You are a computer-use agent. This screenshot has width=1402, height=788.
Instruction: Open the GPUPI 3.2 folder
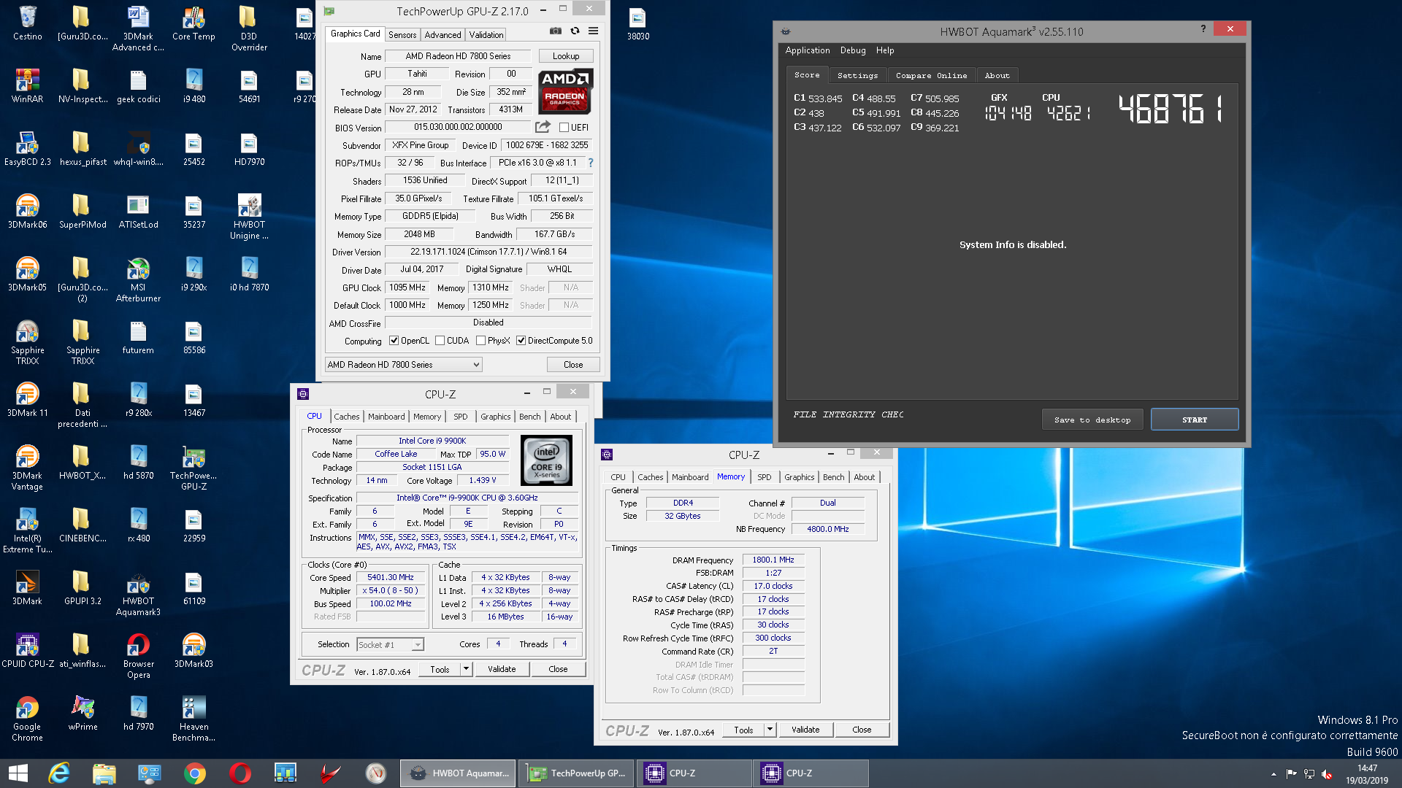pos(83,587)
